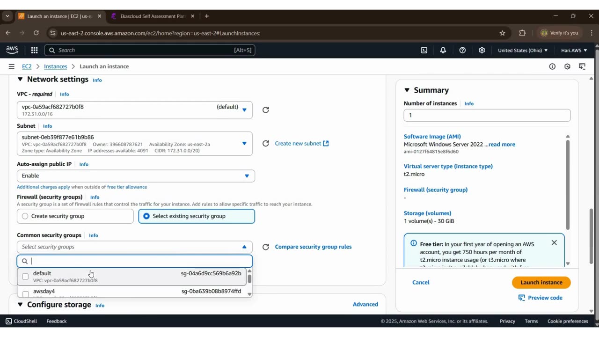Go back in browser history
The image size is (599, 337).
pyautogui.click(x=8, y=33)
